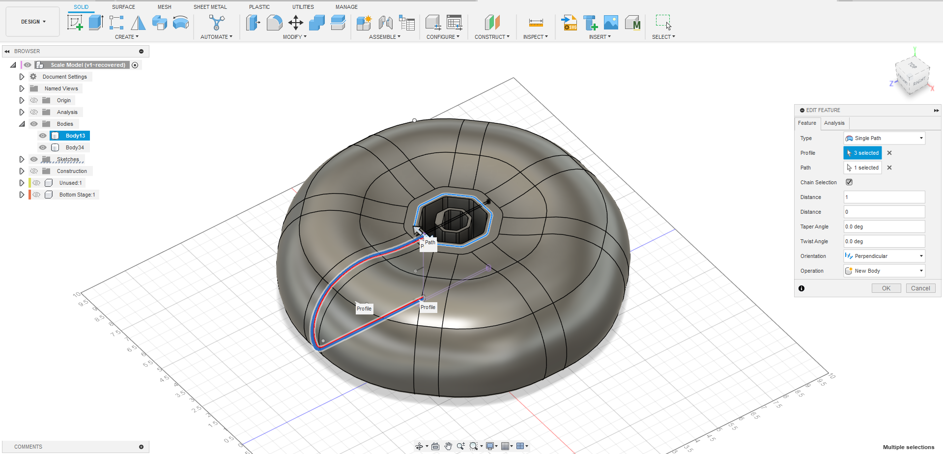
Task: Open the Type Single Path dropdown
Action: pyautogui.click(x=884, y=138)
